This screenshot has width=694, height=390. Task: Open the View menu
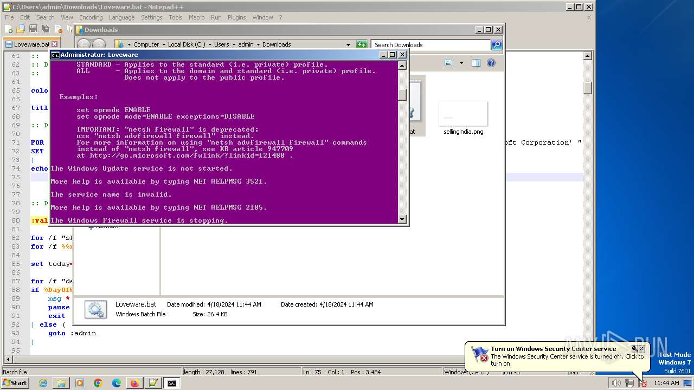pos(67,17)
